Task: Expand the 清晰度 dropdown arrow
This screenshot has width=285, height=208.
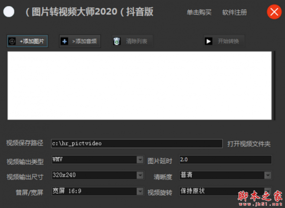Action: [x=267, y=175]
